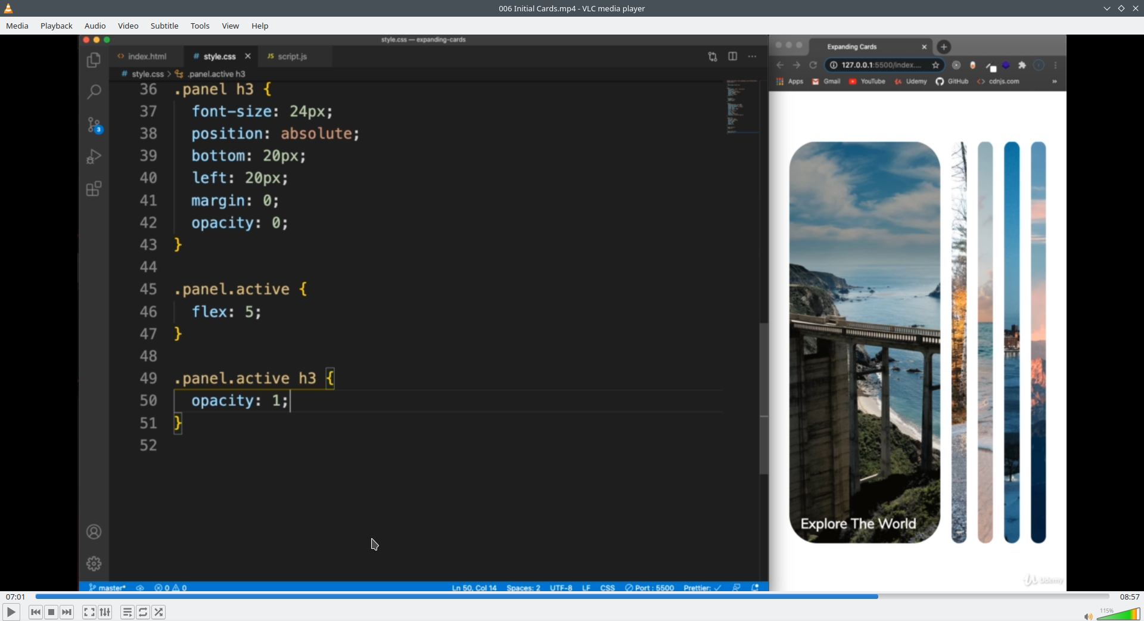Click the bookmark star in address bar
Viewport: 1144px width, 621px height.
[x=936, y=65]
